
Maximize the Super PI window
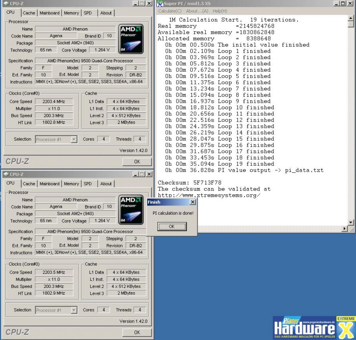click(343, 3)
